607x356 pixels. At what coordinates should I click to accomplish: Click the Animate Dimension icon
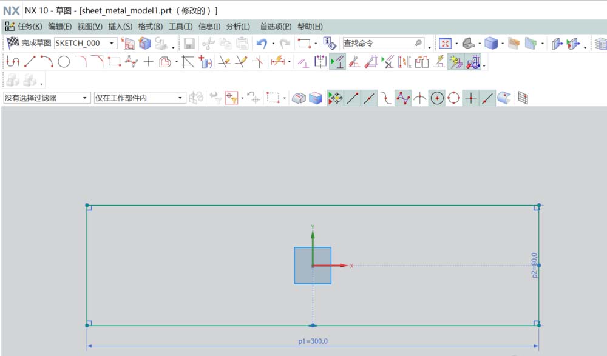click(x=404, y=61)
